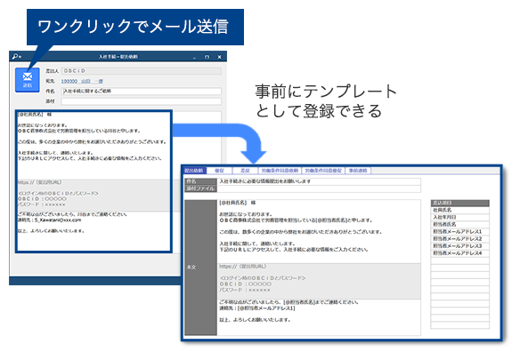Click the empty 添付 attachment field in the mail window
The height and width of the screenshot is (352, 512).
(x=141, y=101)
